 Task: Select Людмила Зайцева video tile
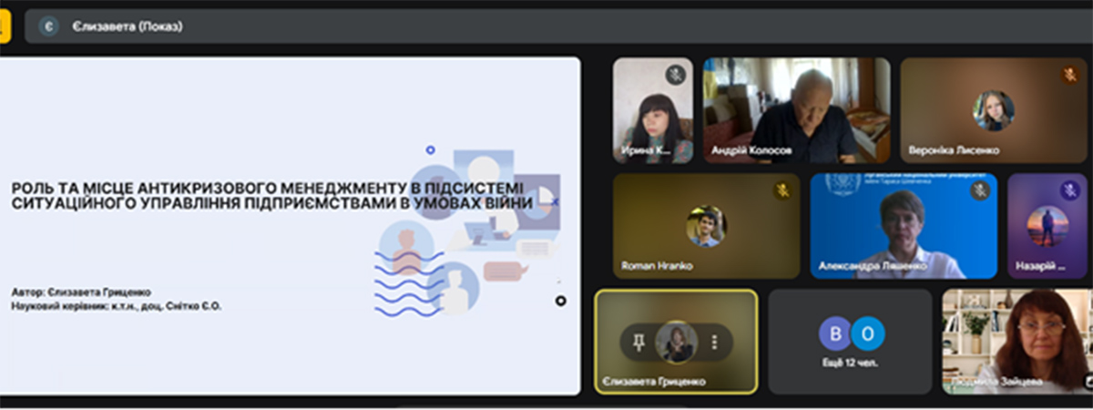click(x=1017, y=342)
